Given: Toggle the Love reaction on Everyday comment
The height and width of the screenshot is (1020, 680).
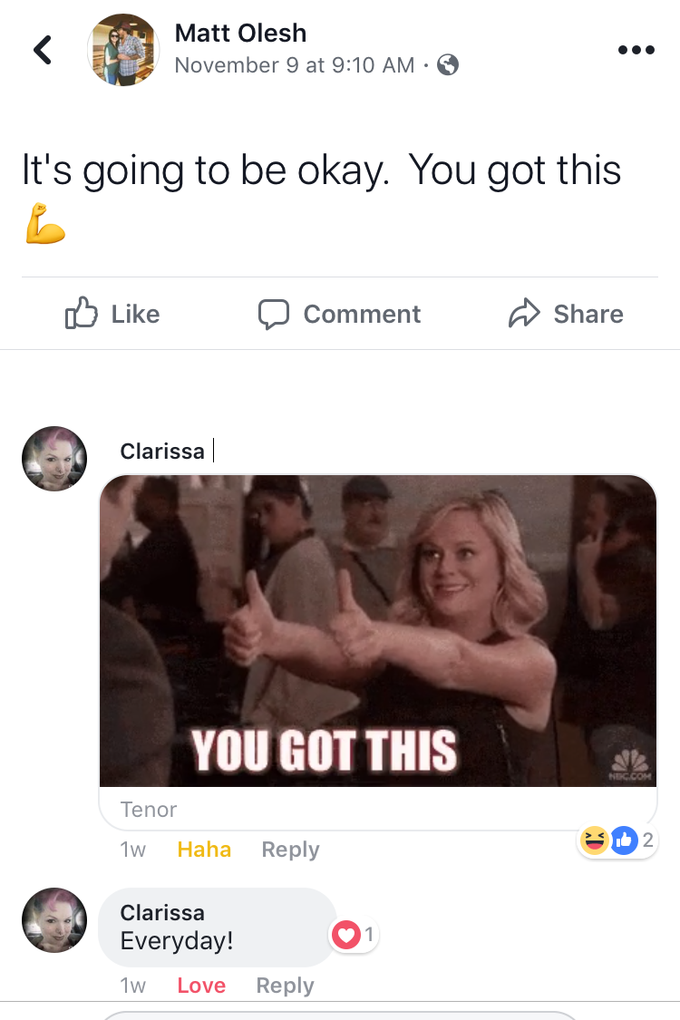Looking at the screenshot, I should coord(201,986).
